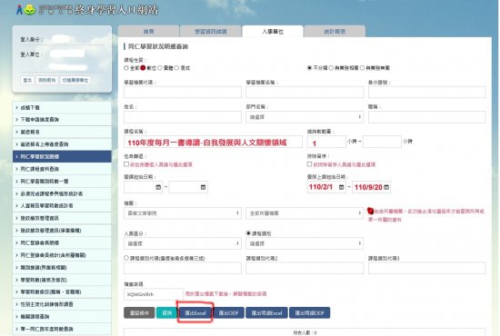Select the 實體 course type radio button
Viewport: 500px width, 336px height.
point(160,68)
